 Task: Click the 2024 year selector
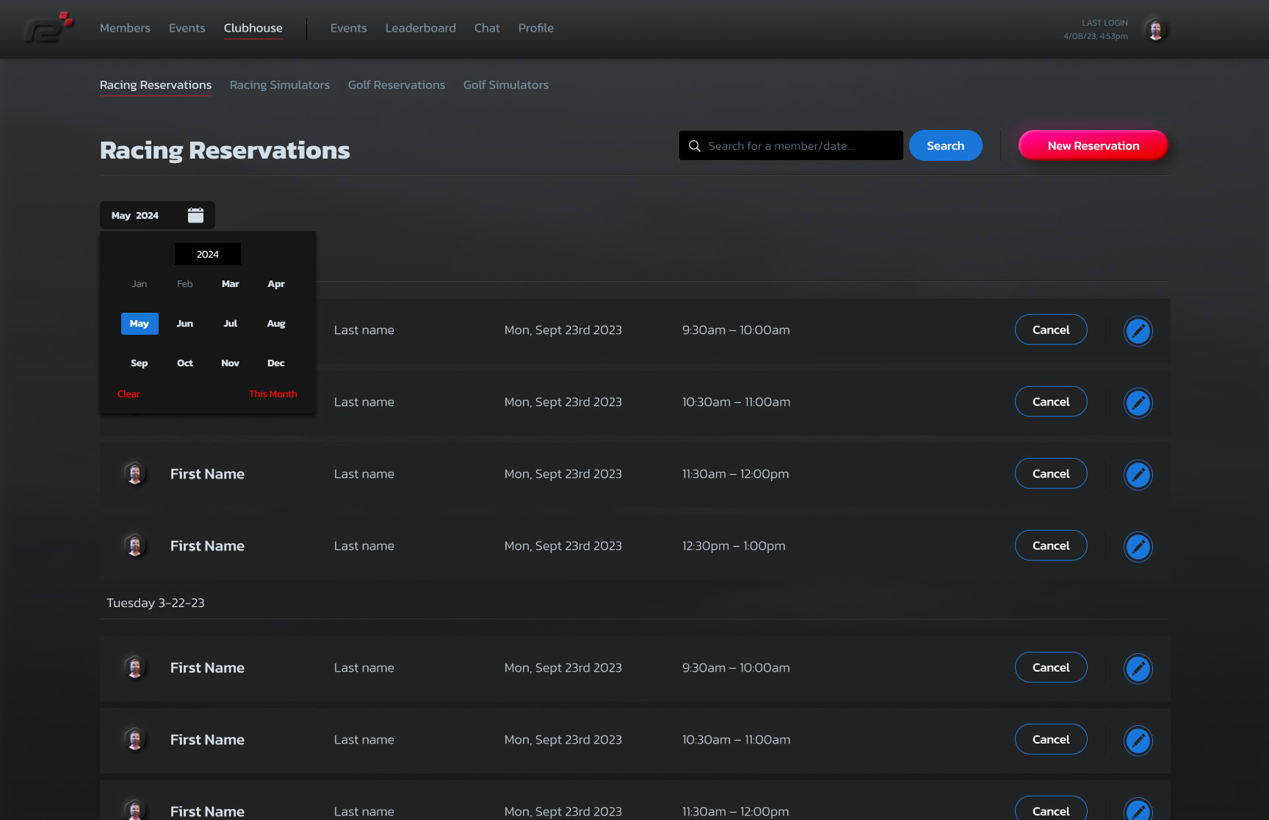[x=208, y=254]
